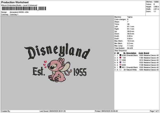
Task: Click the light pink swatch with code 1013
Action: 121,60
